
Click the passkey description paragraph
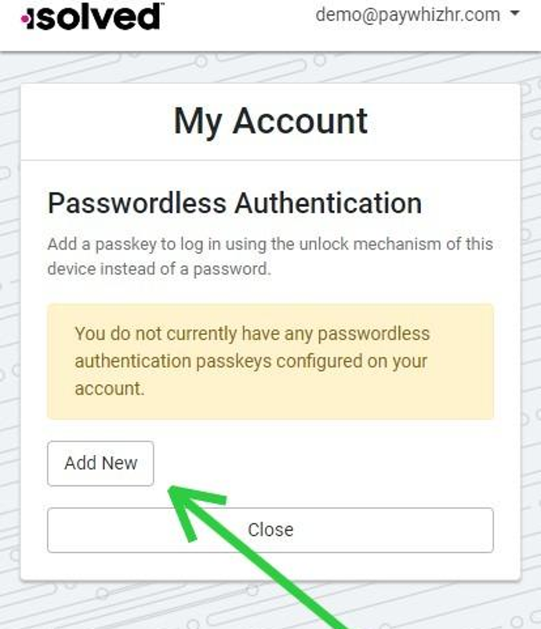click(270, 256)
